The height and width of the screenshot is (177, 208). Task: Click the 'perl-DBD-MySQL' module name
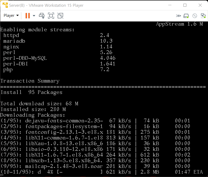25,58
